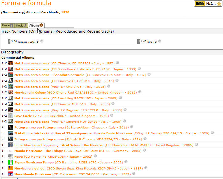Click magnifier icon after Morricone in Colour row
The image size is (223, 179).
tap(140, 92)
